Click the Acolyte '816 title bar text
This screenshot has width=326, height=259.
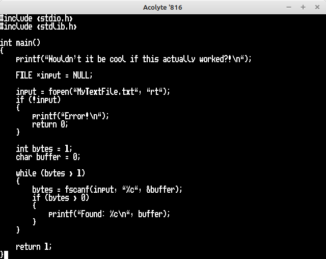tap(162, 7)
